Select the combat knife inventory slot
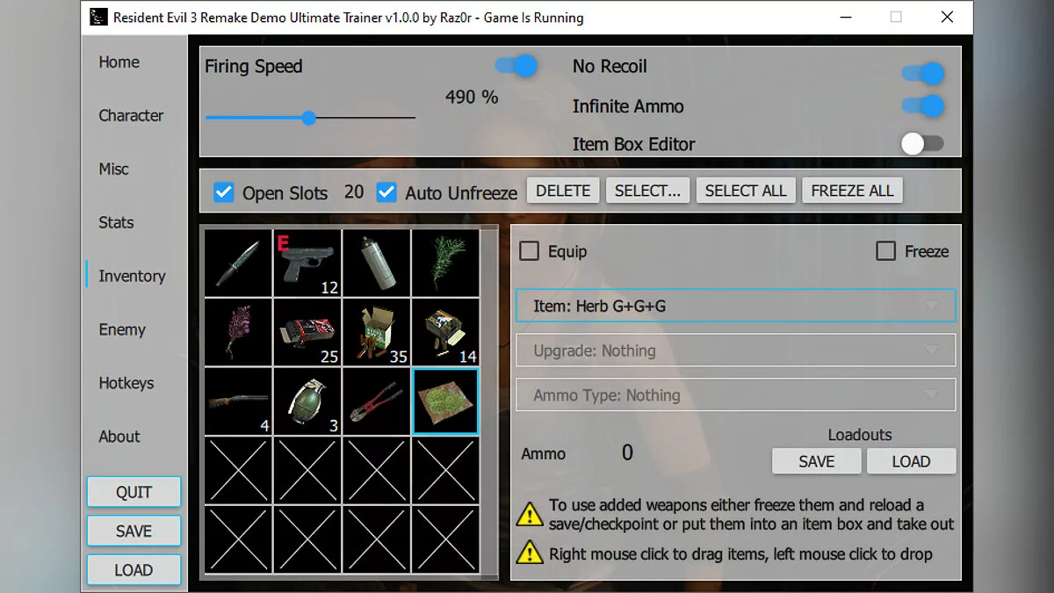This screenshot has height=593, width=1054. tap(238, 263)
